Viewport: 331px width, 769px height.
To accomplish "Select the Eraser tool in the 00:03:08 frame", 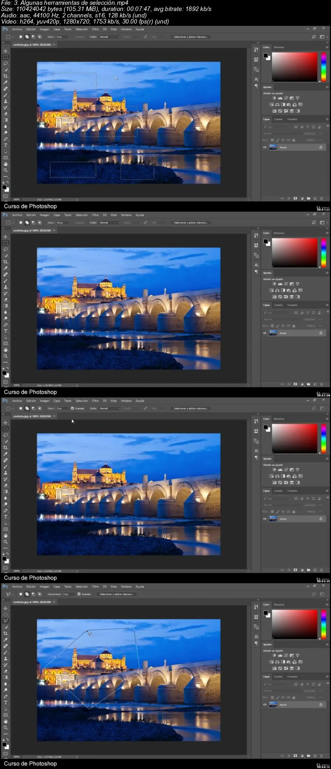I will click(5, 300).
